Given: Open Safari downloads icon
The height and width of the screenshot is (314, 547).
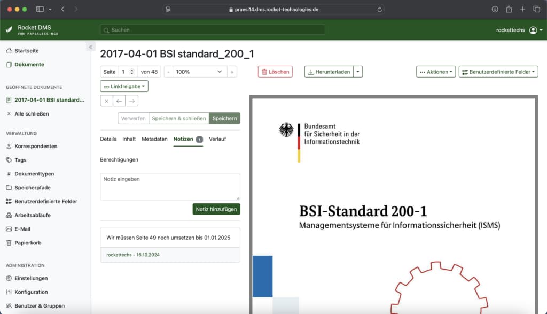Looking at the screenshot, I should click(495, 10).
